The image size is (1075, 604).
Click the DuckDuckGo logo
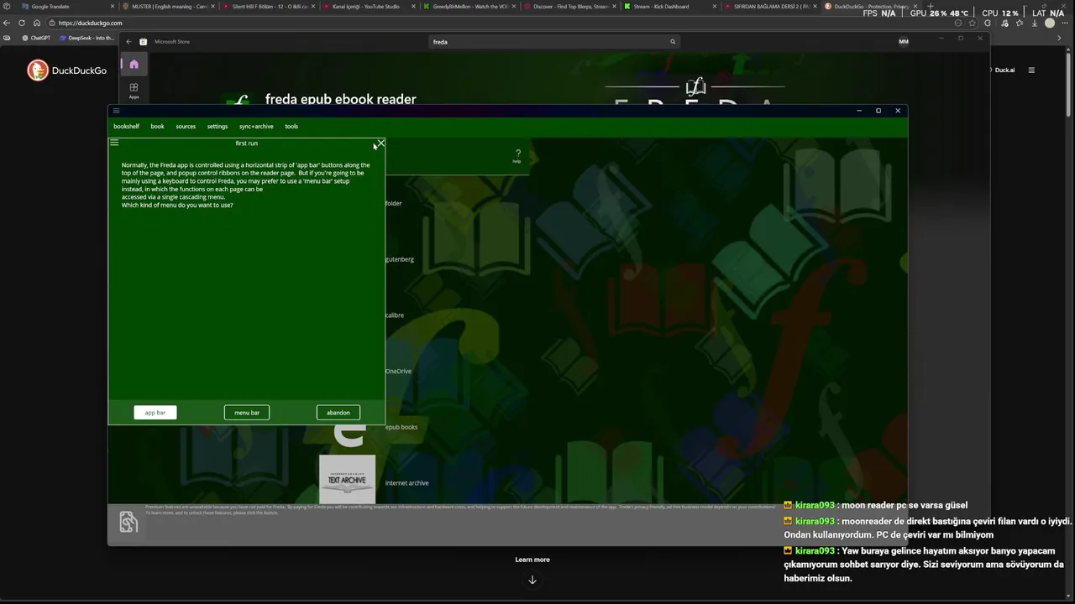66,70
